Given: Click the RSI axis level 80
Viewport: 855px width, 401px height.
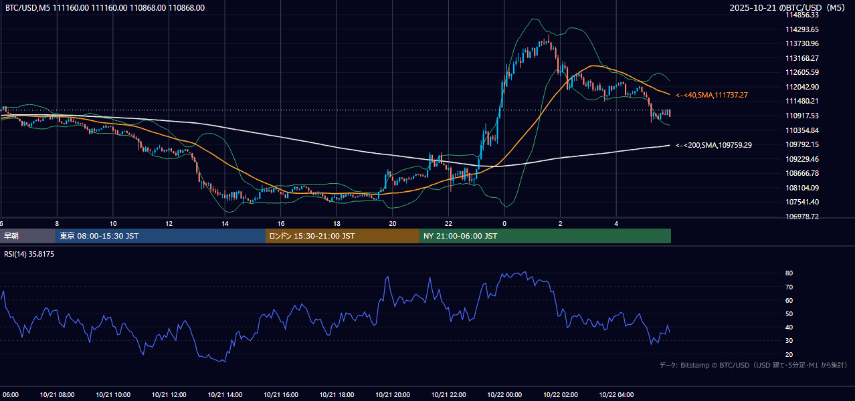Looking at the screenshot, I should point(789,273).
